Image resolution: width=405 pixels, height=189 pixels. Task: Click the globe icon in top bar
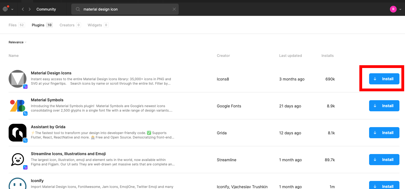point(5,9)
